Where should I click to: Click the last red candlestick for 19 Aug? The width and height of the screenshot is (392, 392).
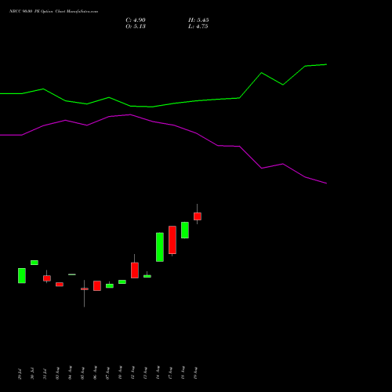coord(198,216)
